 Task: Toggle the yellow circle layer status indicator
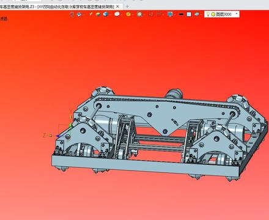click(x=213, y=14)
